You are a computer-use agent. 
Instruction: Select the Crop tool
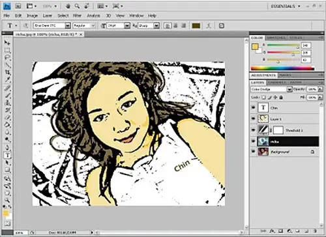click(x=7, y=72)
